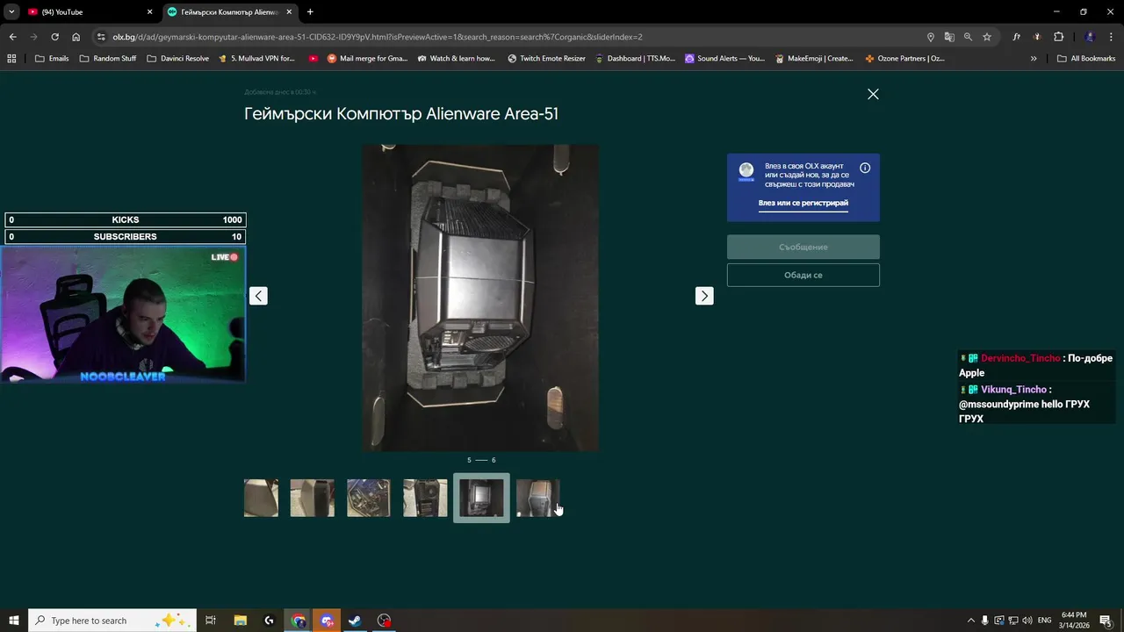The image size is (1124, 632).
Task: Open the font finder extension
Action: coord(1016,37)
